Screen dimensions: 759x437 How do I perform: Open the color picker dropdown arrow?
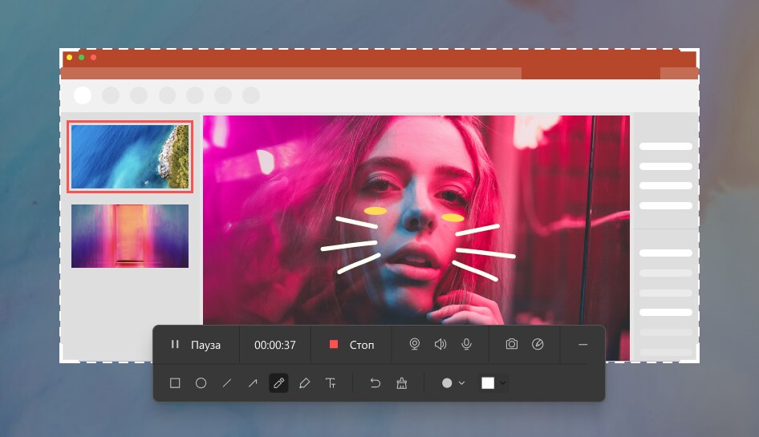pos(503,383)
